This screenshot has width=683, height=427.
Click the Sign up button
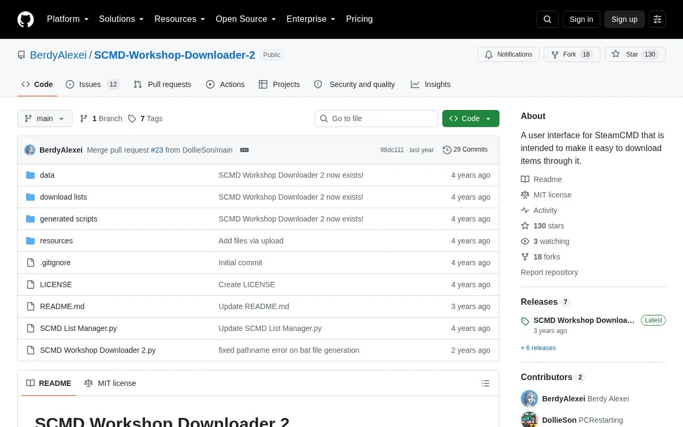624,19
